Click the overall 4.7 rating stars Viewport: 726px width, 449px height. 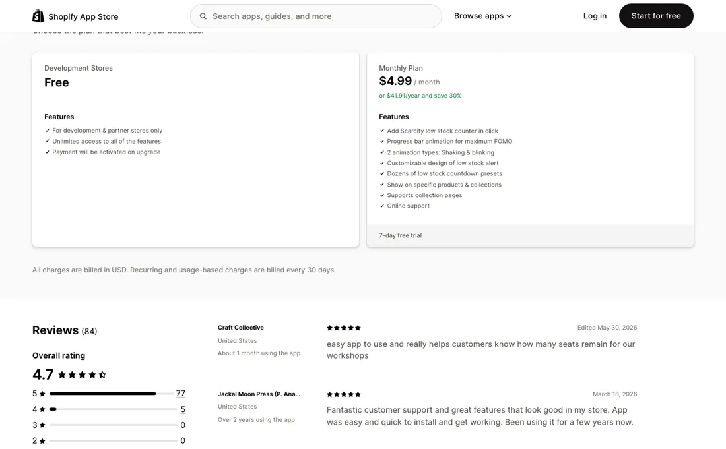[x=82, y=374]
